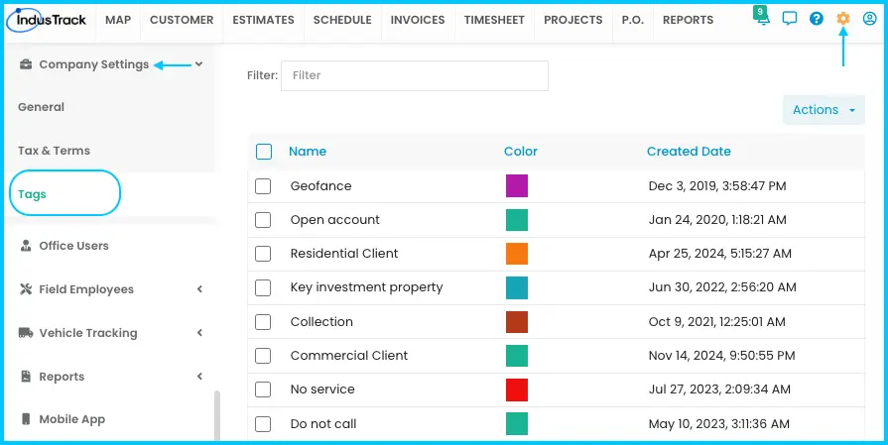Image resolution: width=888 pixels, height=445 pixels.
Task: Open the TIMESHEET tab
Action: (x=494, y=21)
